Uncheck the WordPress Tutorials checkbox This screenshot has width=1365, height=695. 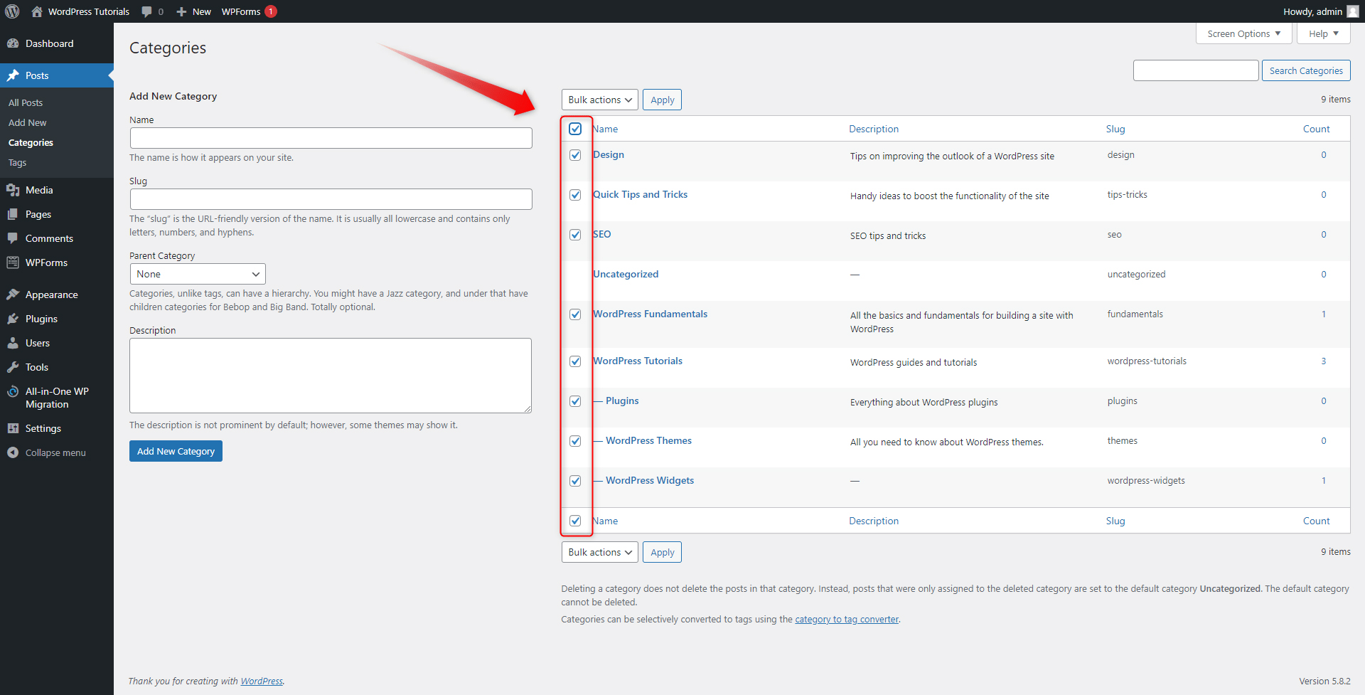point(575,361)
